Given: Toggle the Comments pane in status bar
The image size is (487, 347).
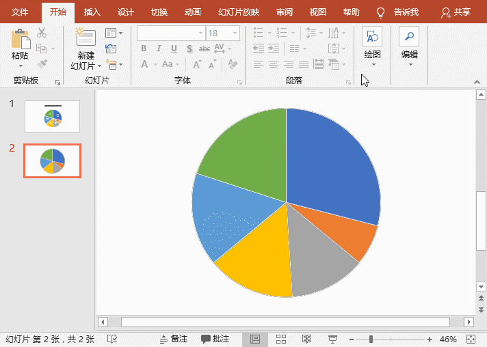Looking at the screenshot, I should [215, 339].
